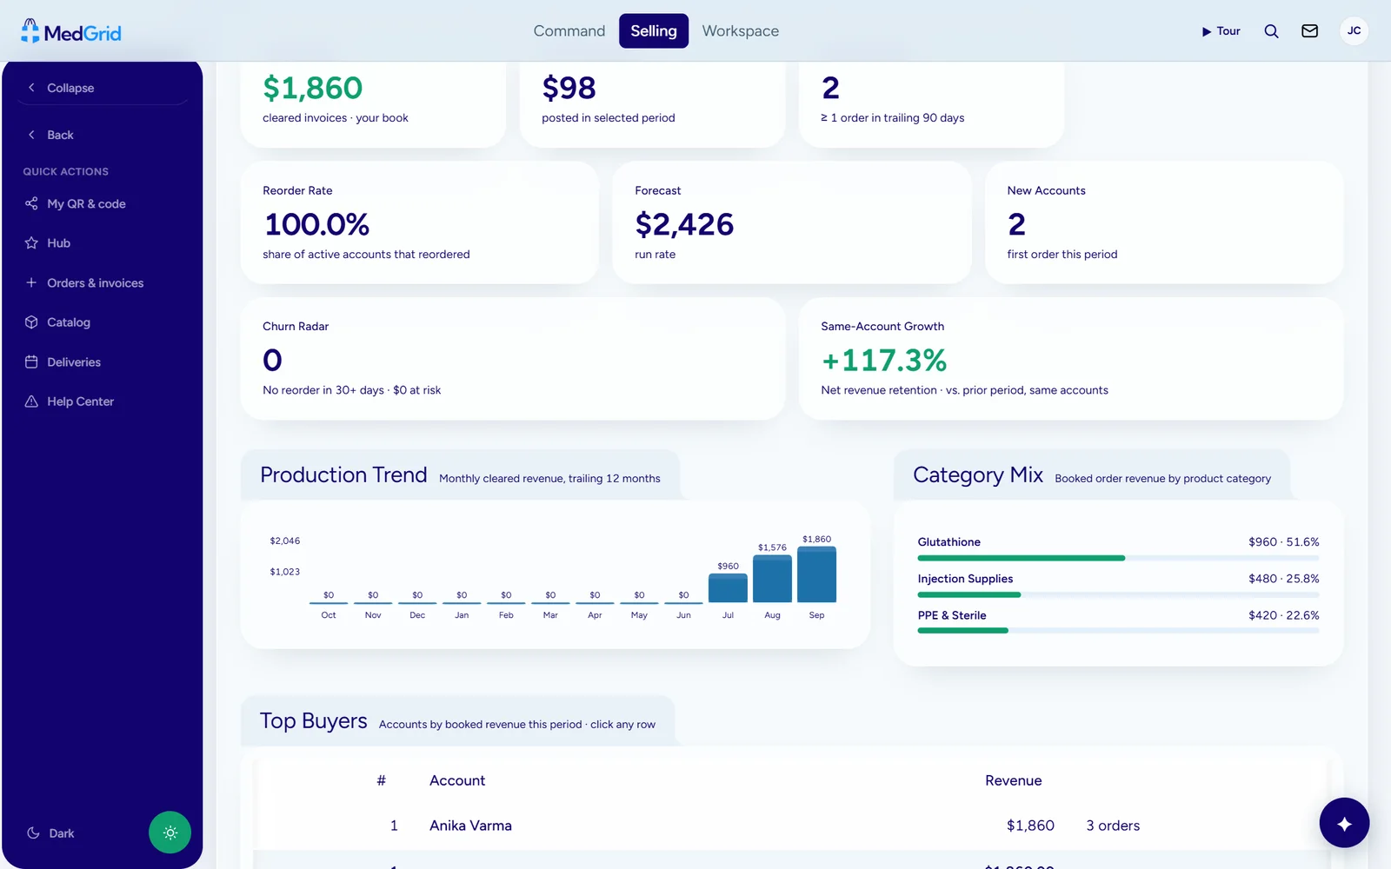Open the Churn Radar card
This screenshot has width=1391, height=869.
pos(513,359)
